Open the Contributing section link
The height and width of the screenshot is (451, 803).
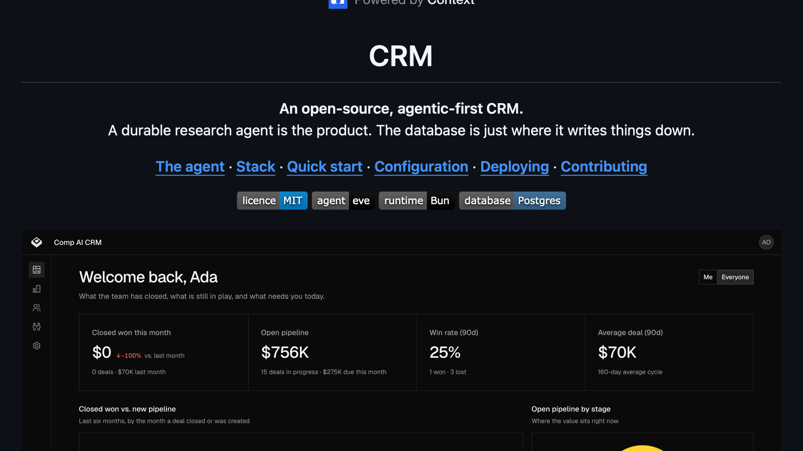(604, 167)
